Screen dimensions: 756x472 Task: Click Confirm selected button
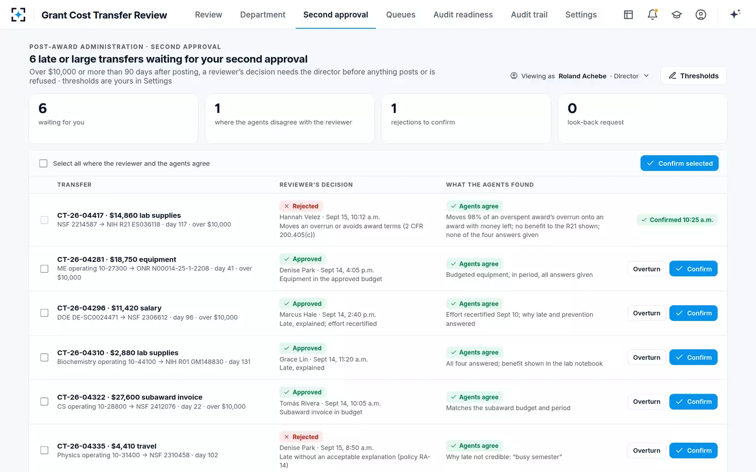click(x=679, y=164)
